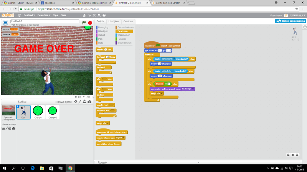Select the Scripts tab
This screenshot has height=172, width=307.
100,21
